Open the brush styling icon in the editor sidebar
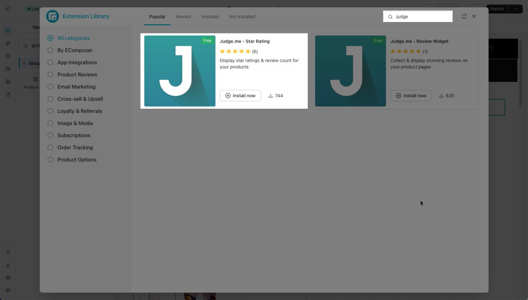Viewport: 528px width, 300px height. pyautogui.click(x=8, y=43)
